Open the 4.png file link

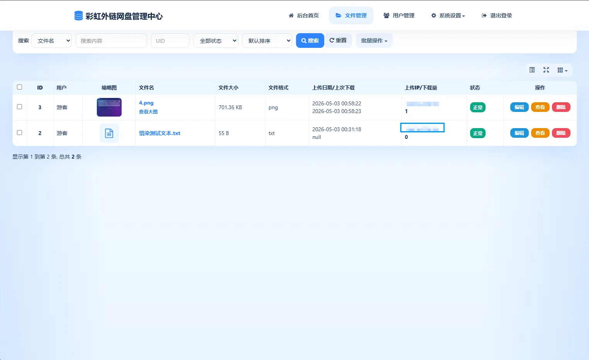(x=146, y=103)
